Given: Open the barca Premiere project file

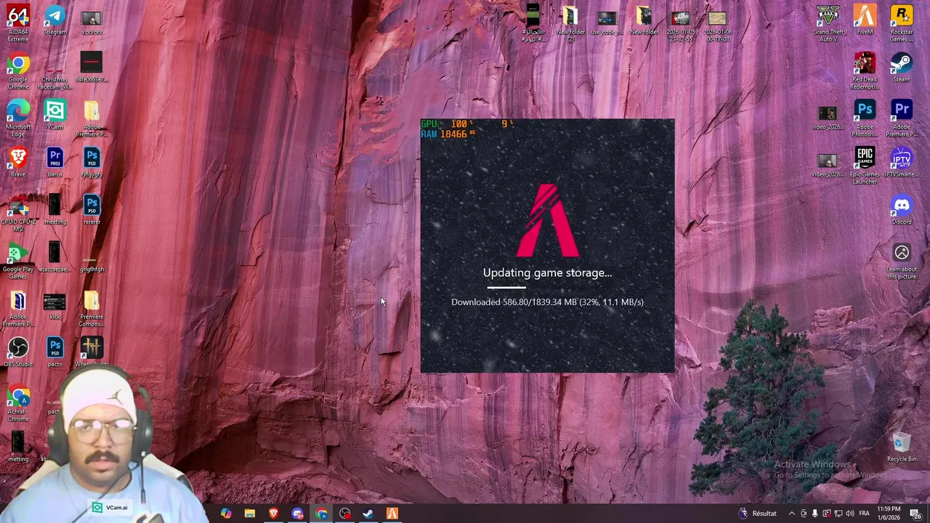Looking at the screenshot, I should coord(54,162).
